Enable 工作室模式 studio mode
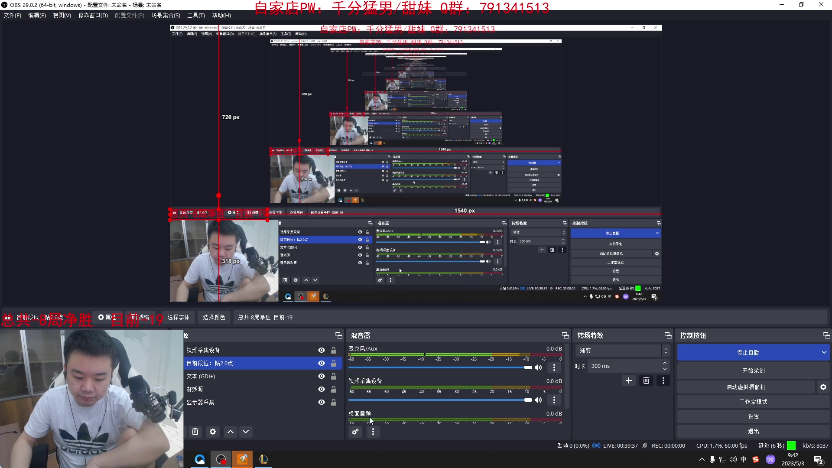Image resolution: width=832 pixels, height=468 pixels. click(754, 402)
